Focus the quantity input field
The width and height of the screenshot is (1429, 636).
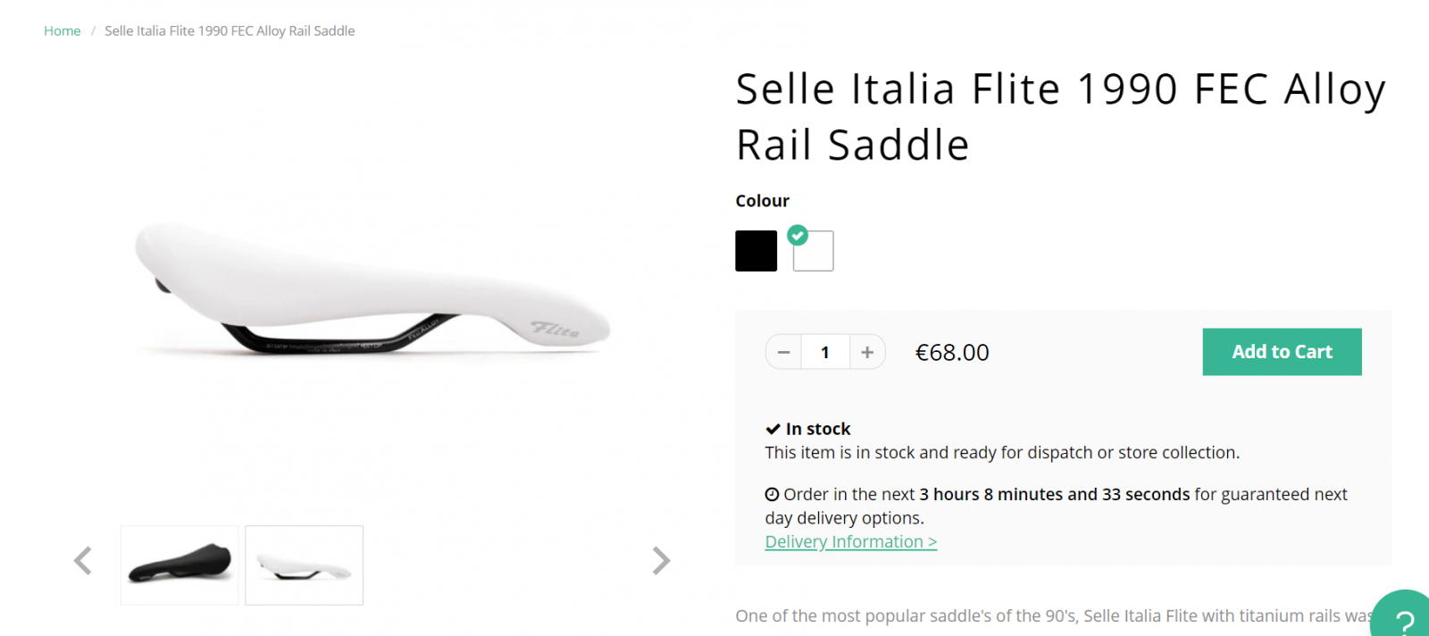[x=825, y=352]
